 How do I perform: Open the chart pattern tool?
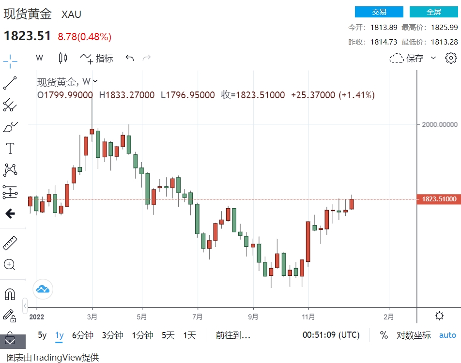(10, 170)
